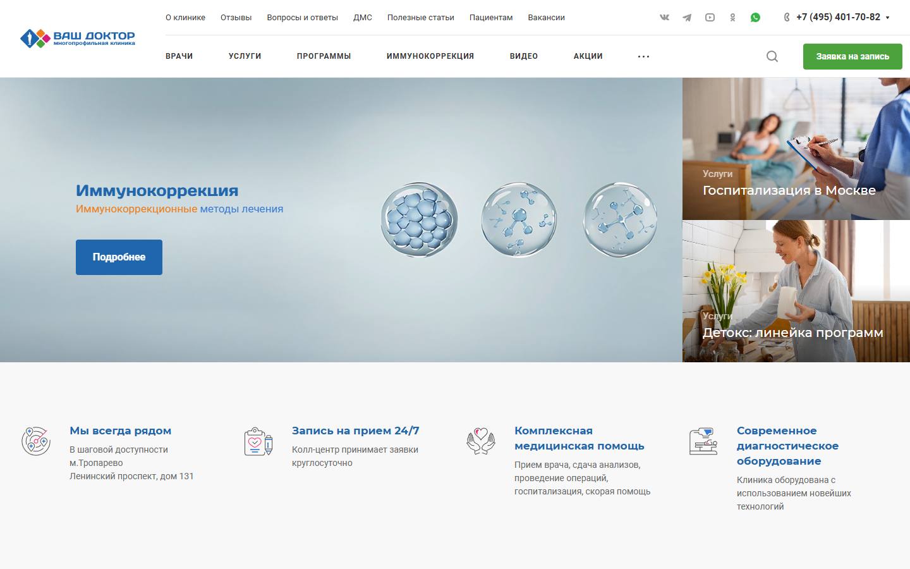910x569 pixels.
Task: Click the Комплексная медицинская помощь heading
Action: [579, 438]
